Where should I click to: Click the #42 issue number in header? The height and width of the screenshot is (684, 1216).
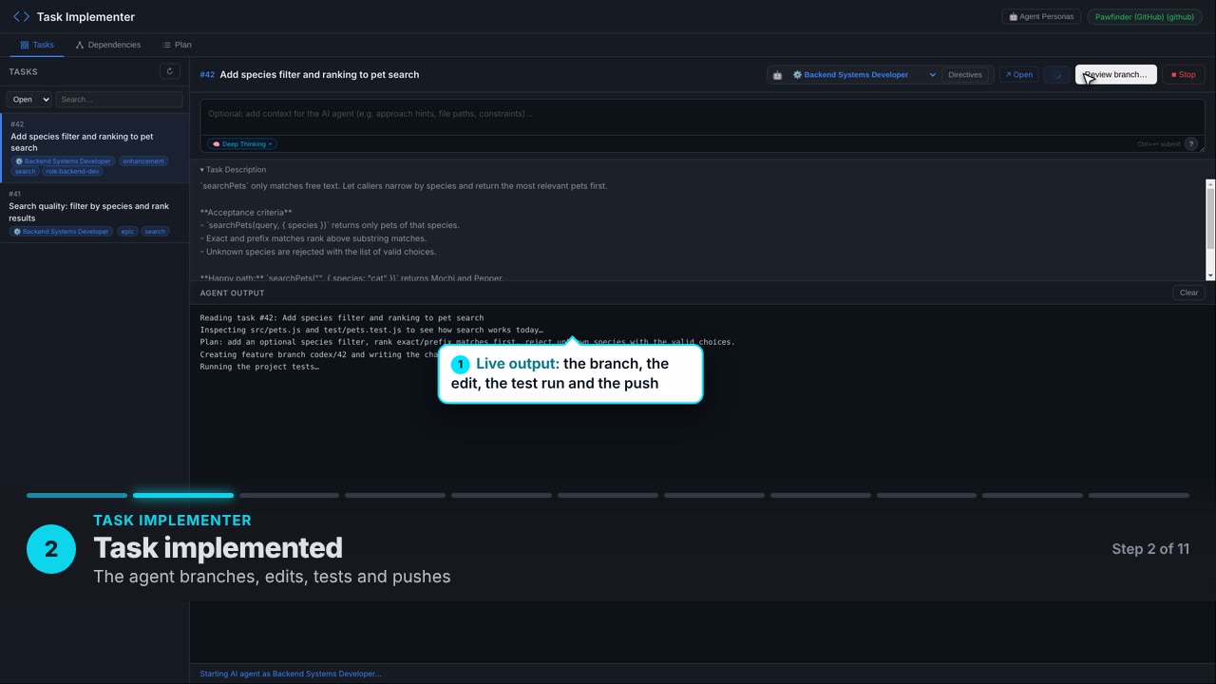click(x=207, y=75)
